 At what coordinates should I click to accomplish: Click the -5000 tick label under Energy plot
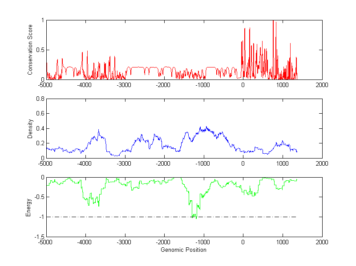tap(46, 243)
